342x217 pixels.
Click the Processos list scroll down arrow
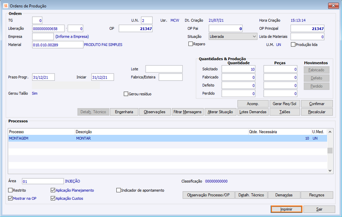[330, 170]
